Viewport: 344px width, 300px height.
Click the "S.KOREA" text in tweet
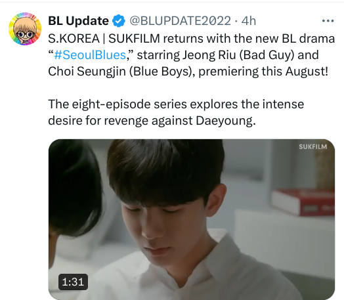tap(74, 39)
